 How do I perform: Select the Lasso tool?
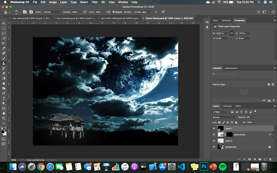(3, 33)
